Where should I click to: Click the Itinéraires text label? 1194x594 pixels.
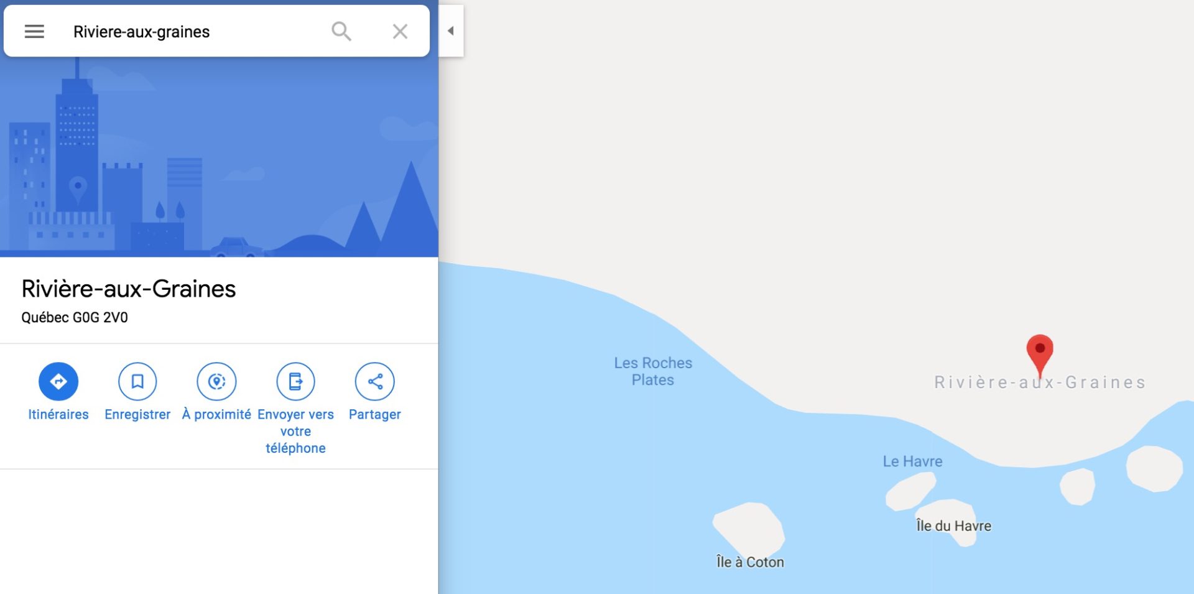pos(58,414)
